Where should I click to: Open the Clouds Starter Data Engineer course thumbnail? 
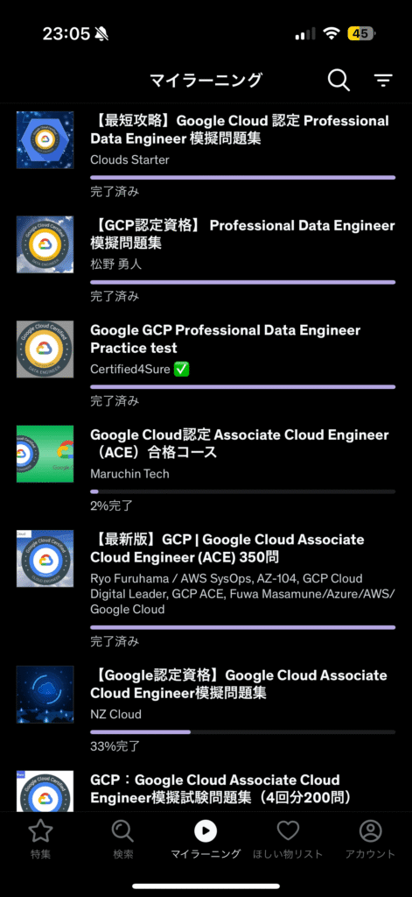pos(45,140)
